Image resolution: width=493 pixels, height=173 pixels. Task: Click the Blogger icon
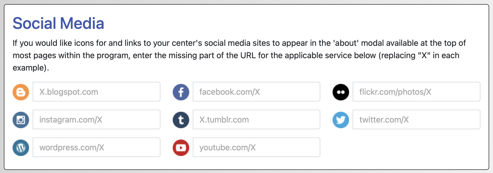point(21,92)
